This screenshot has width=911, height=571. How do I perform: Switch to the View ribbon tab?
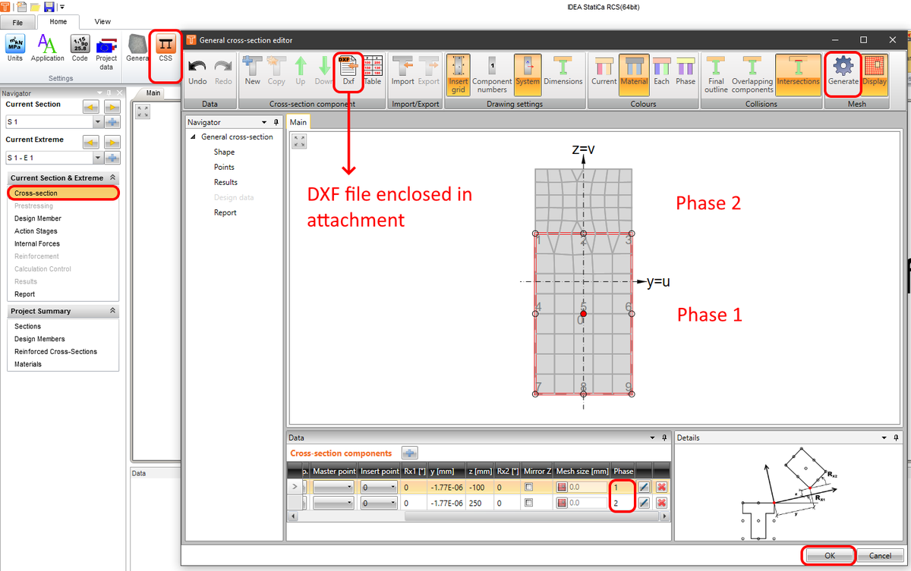[102, 22]
